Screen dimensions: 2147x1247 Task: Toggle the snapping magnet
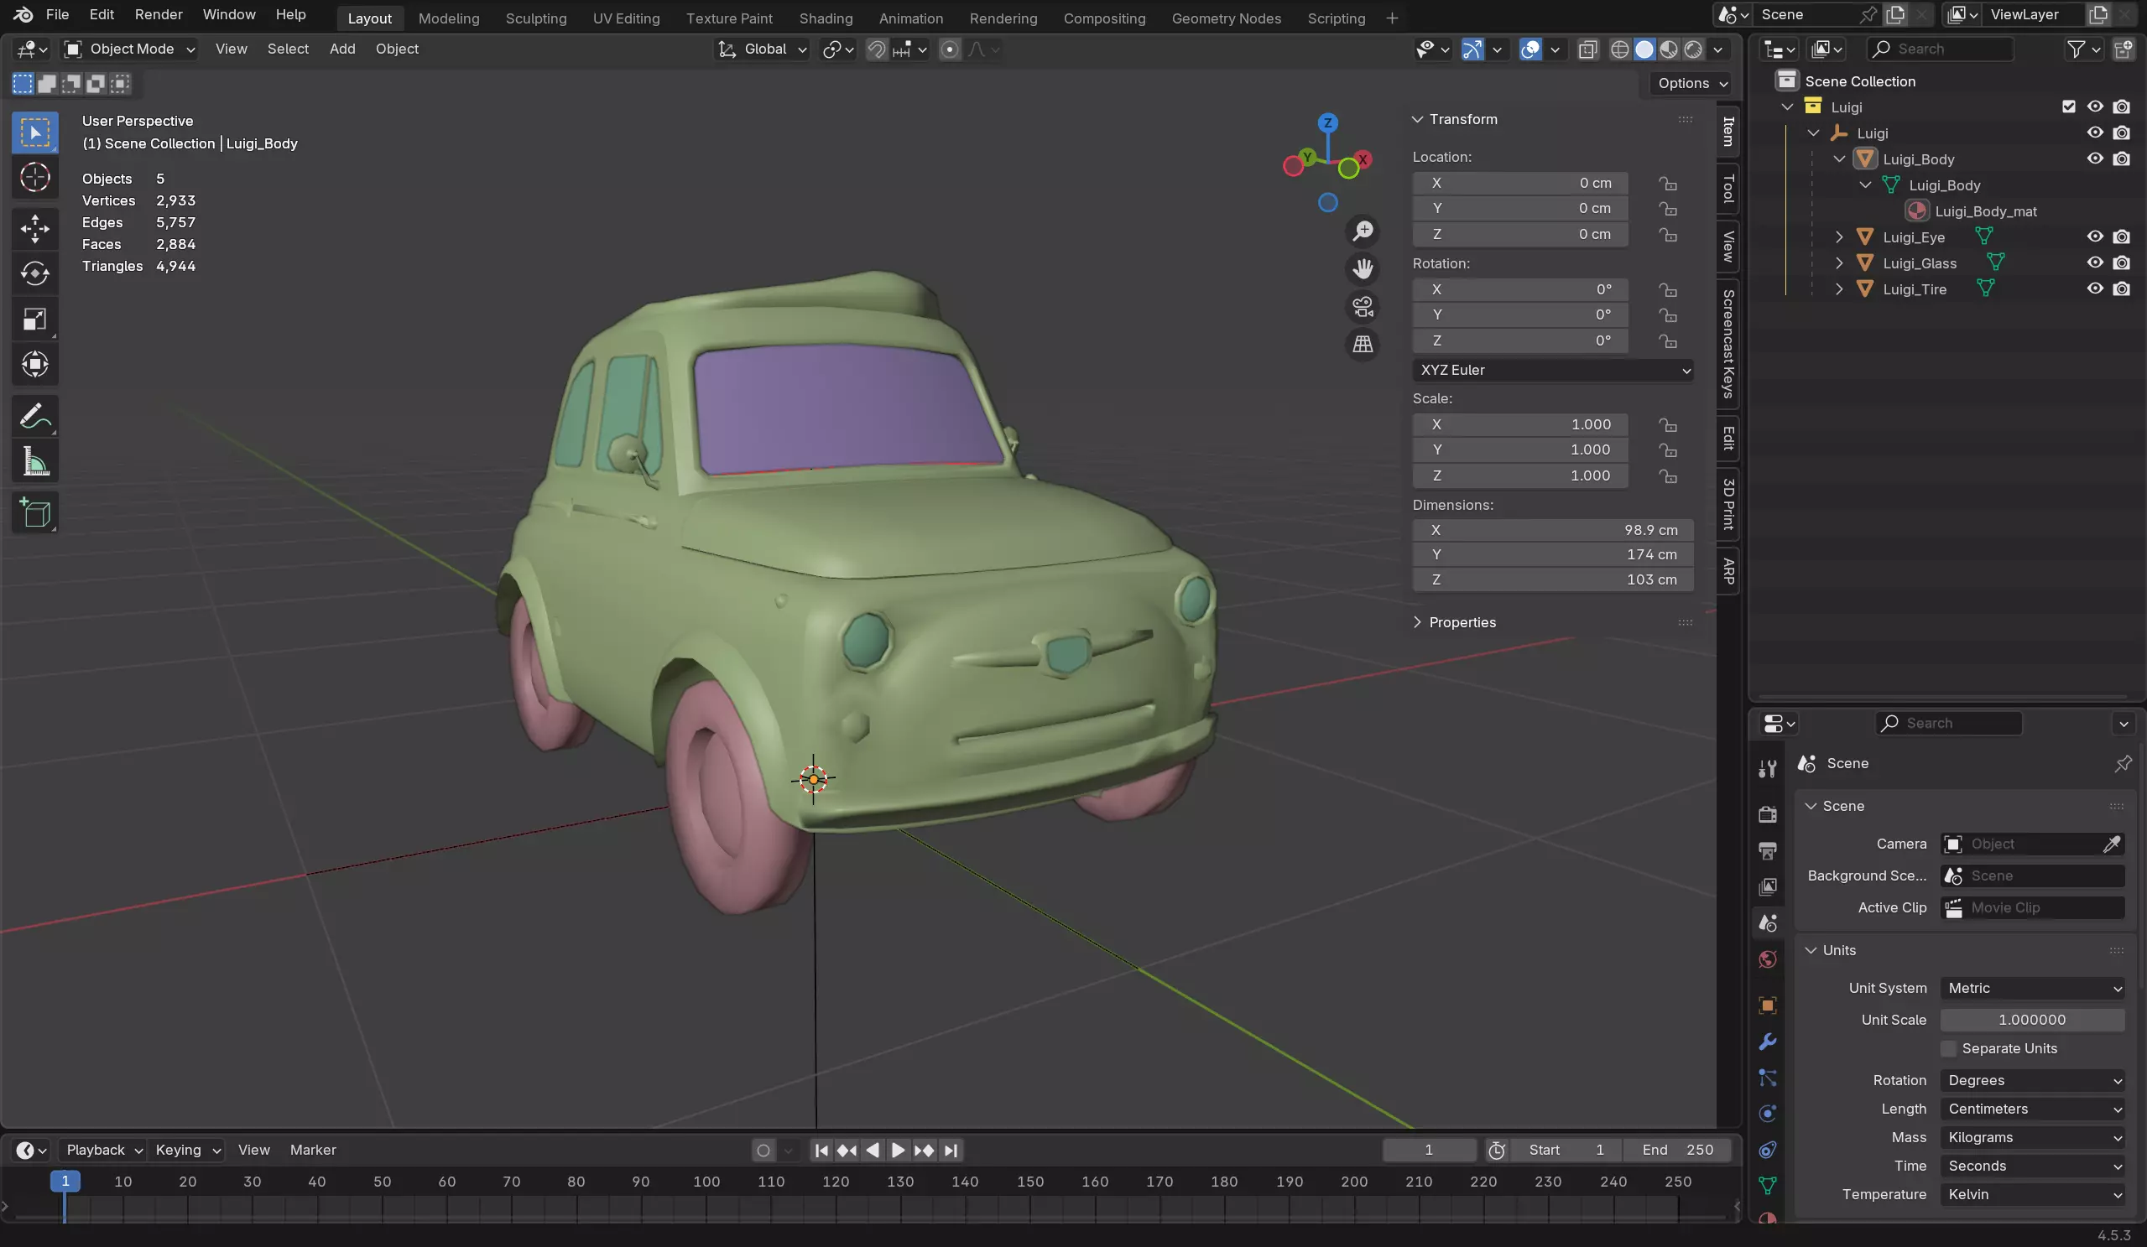point(876,49)
